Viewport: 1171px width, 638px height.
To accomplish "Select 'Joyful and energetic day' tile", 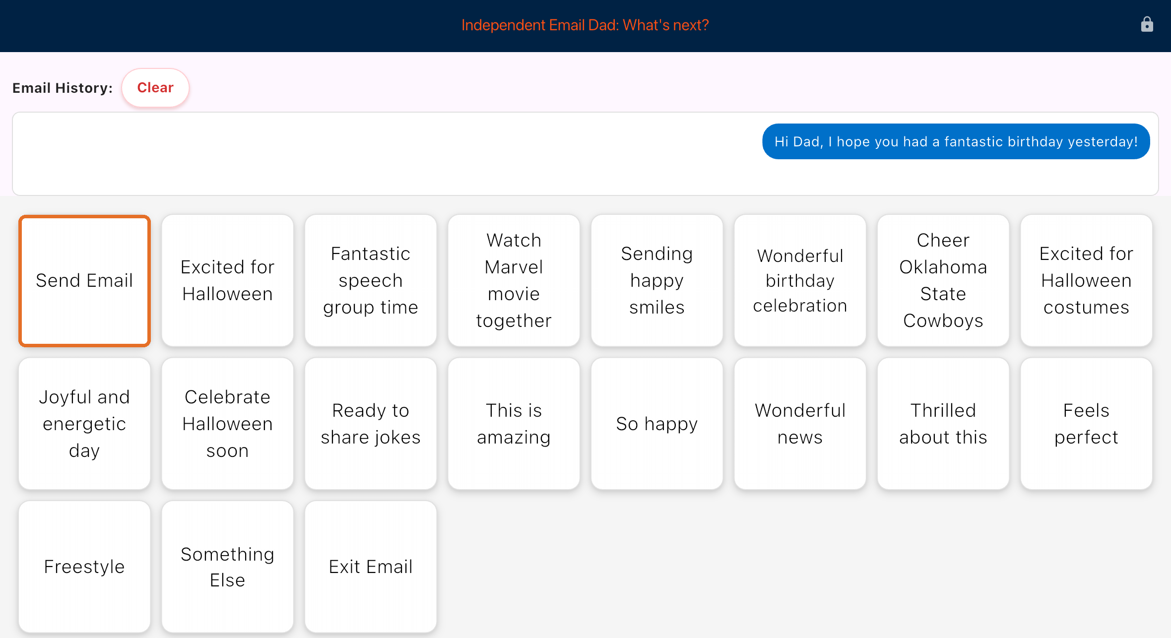I will [84, 424].
